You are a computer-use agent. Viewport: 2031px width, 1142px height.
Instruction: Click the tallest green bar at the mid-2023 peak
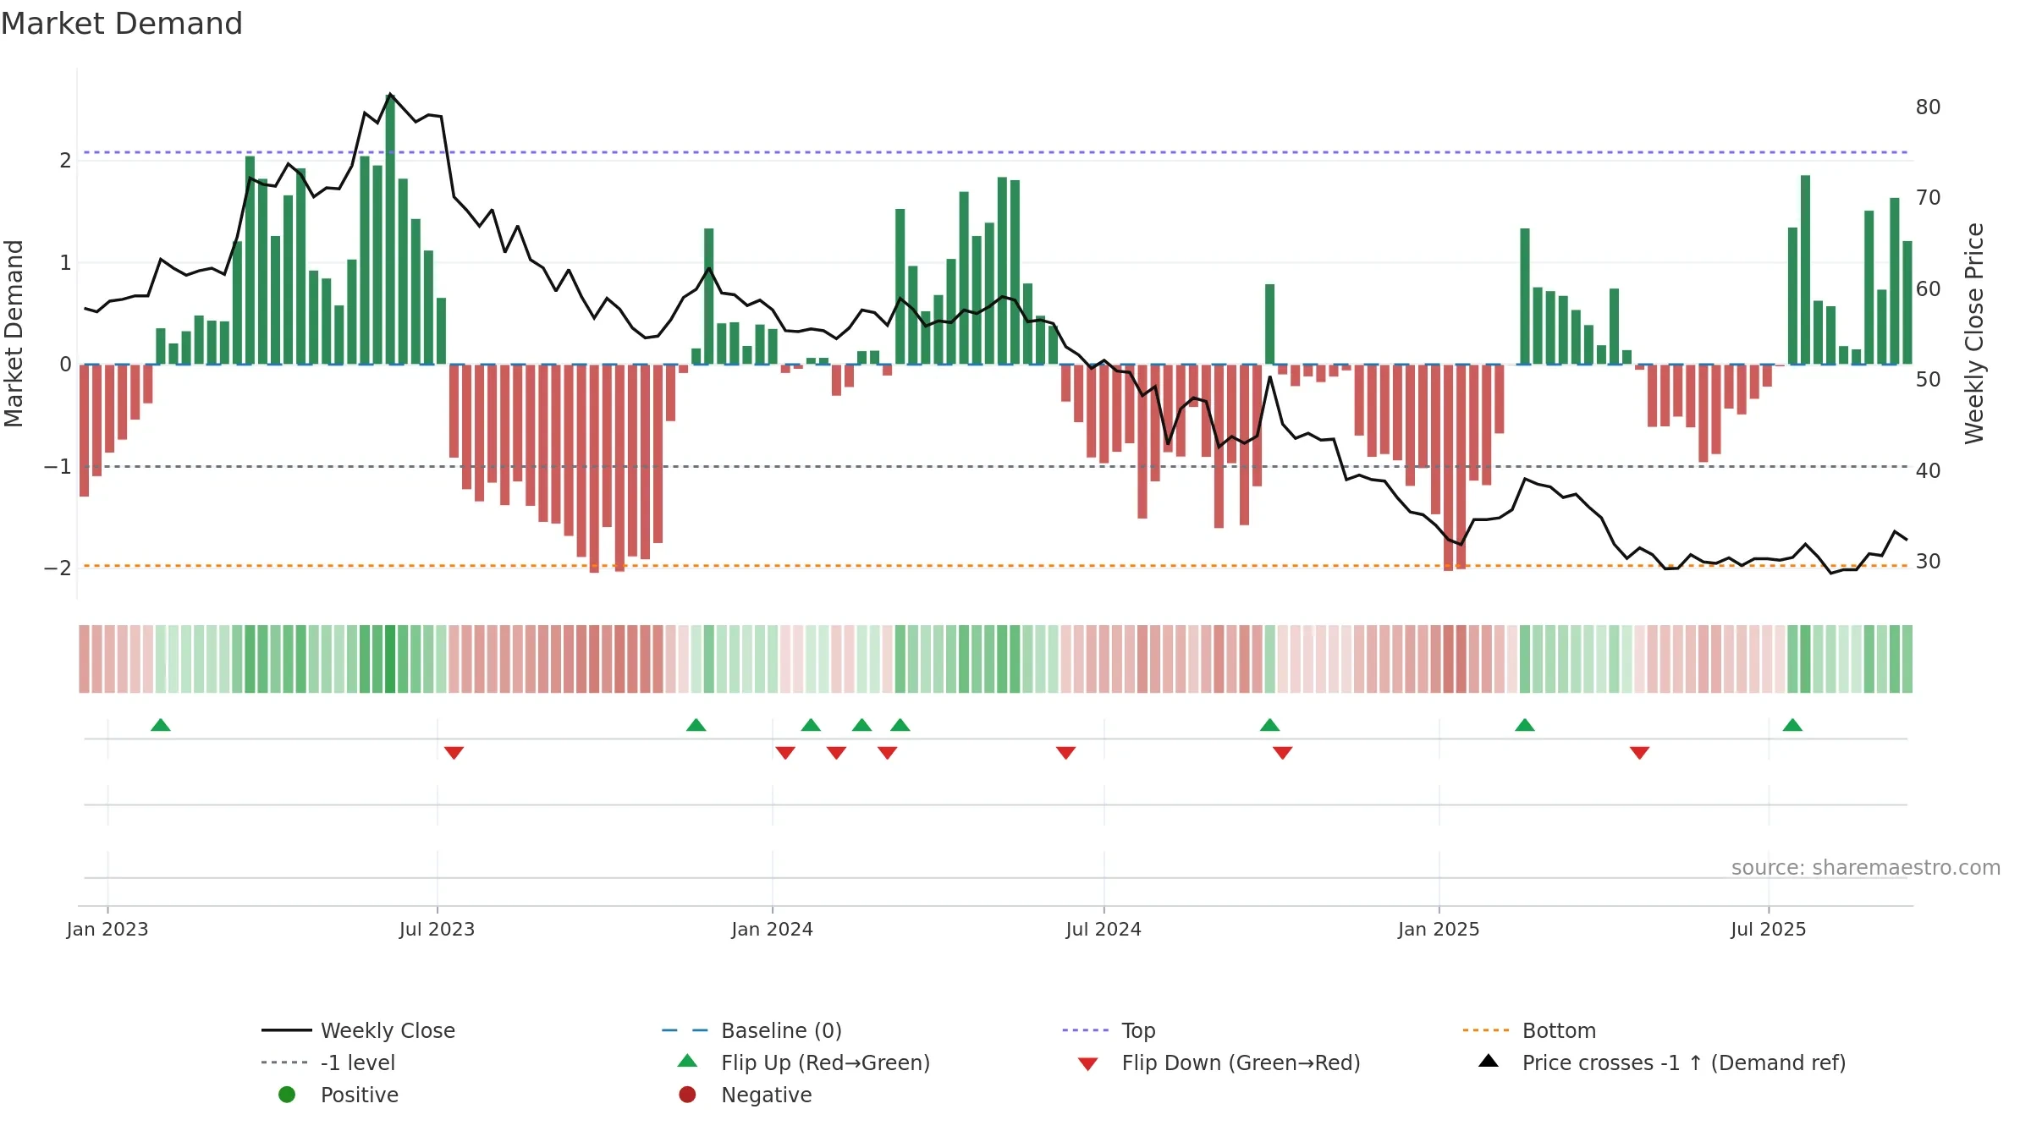(x=390, y=229)
